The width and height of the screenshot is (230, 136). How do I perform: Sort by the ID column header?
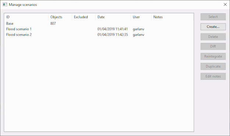point(26,17)
